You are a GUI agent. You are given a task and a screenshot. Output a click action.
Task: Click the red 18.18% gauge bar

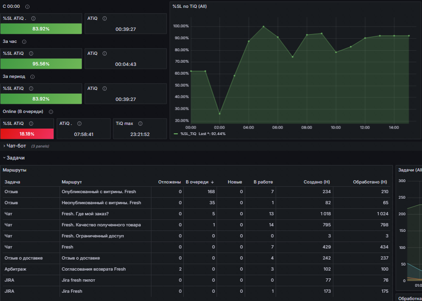coord(27,134)
